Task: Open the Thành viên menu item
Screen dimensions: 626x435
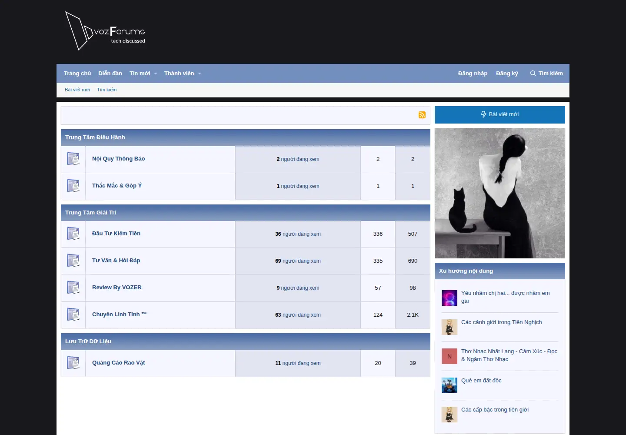Action: point(179,74)
